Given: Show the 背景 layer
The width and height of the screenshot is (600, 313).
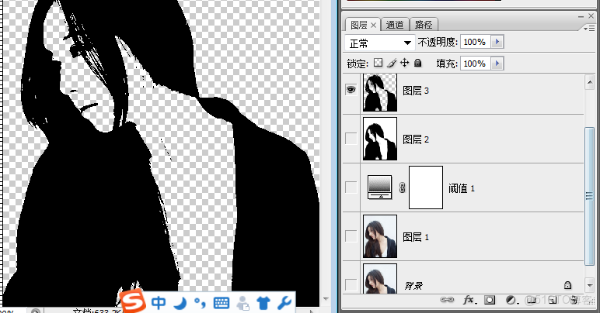Looking at the screenshot, I should (x=351, y=285).
